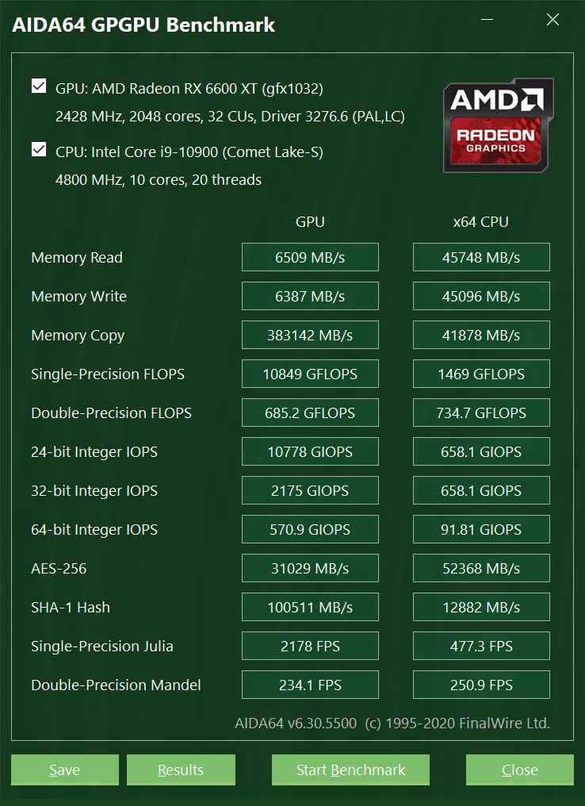Click GPU Memory Copy 383142 MB/s value
The width and height of the screenshot is (585, 806).
point(310,335)
